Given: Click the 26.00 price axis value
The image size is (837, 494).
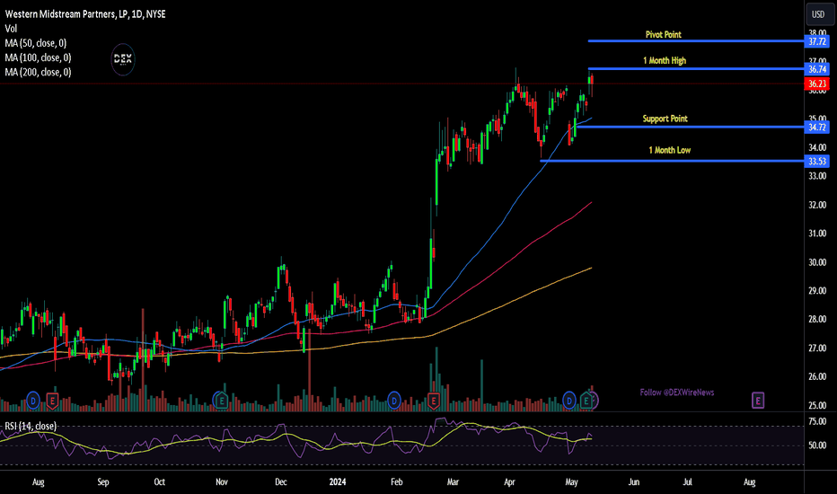Looking at the screenshot, I should point(817,376).
